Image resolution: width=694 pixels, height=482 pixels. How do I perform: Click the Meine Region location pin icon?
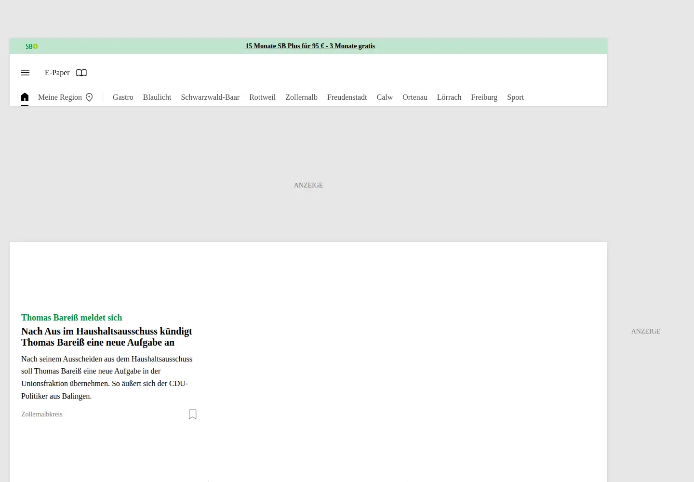coord(89,97)
